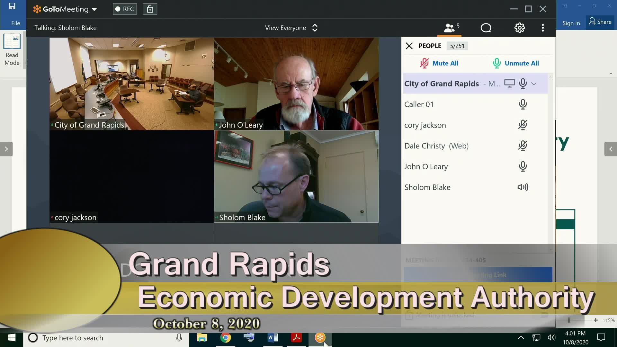Viewport: 617px width, 347px height.
Task: Open the GoToMeeting dropdown menu
Action: [x=65, y=9]
